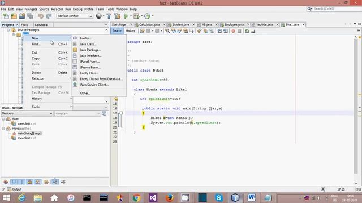This screenshot has height=203, width=362.
Task: Toggle Show Inherited Members in Navigator
Action: [x=6, y=182]
